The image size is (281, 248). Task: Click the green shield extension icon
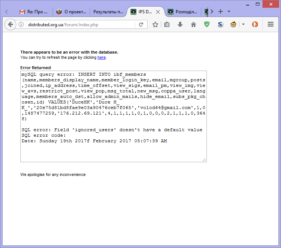coord(207,25)
